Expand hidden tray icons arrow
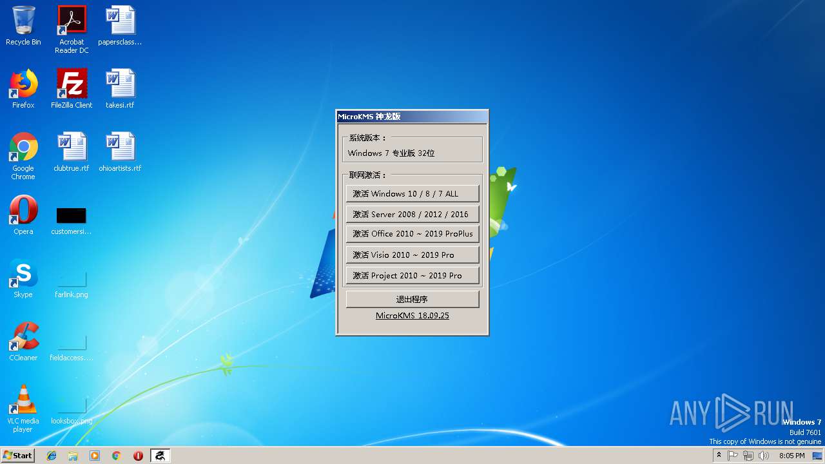This screenshot has height=464, width=825. pyautogui.click(x=719, y=455)
